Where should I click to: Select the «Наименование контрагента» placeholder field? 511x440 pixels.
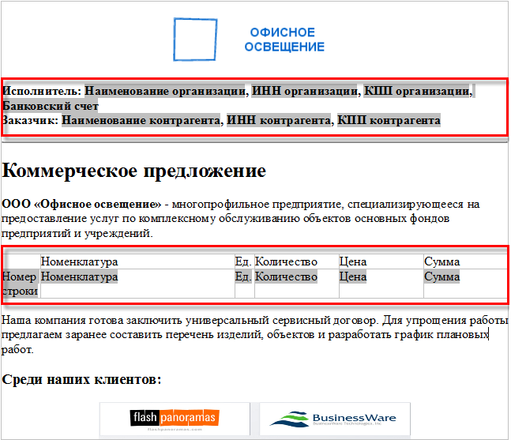point(141,121)
